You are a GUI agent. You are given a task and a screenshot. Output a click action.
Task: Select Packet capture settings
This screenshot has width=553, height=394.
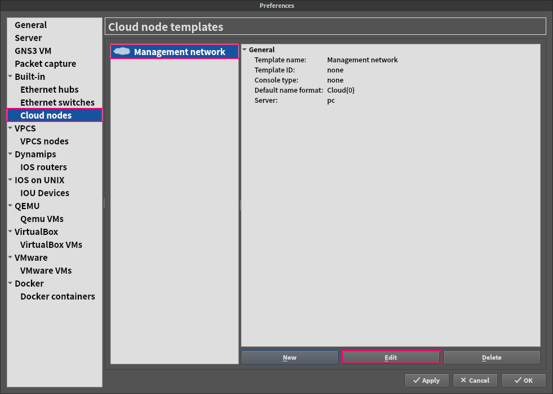pyautogui.click(x=46, y=64)
